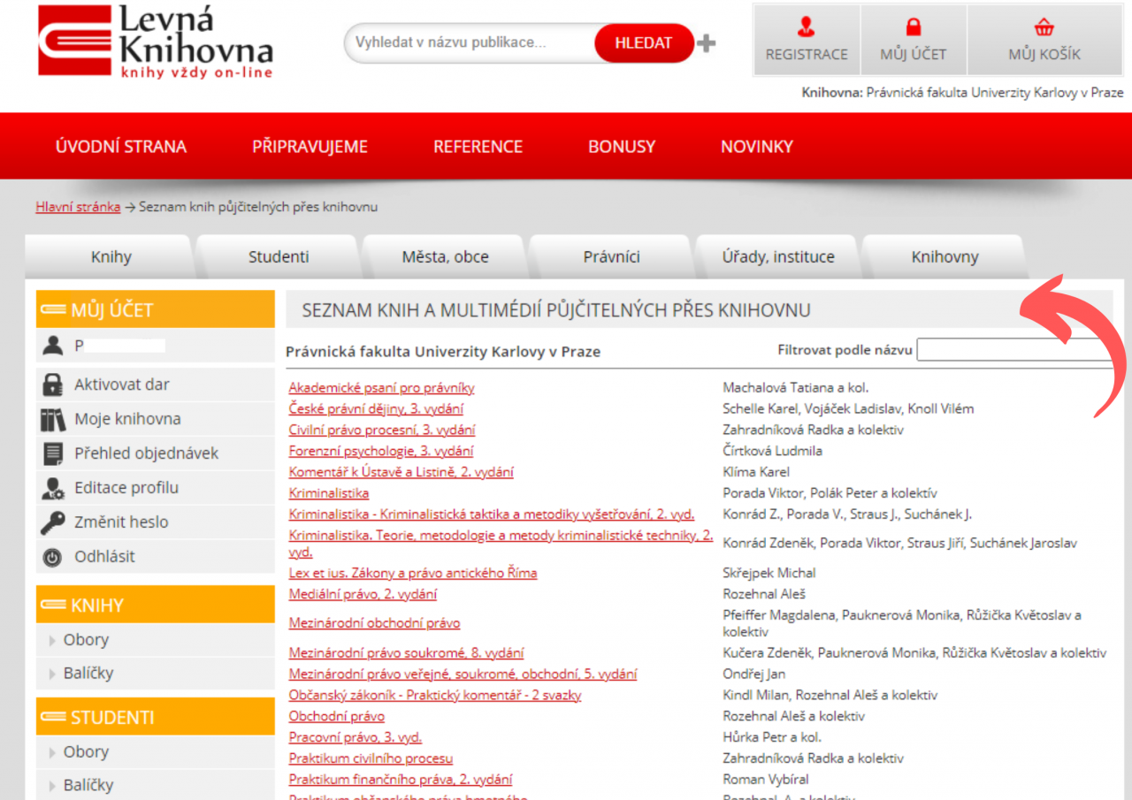This screenshot has height=800, width=1132.
Task: Click the Knihy sidebar section header
Action: (156, 606)
